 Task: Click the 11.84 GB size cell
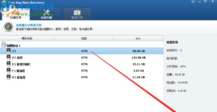click(x=139, y=77)
